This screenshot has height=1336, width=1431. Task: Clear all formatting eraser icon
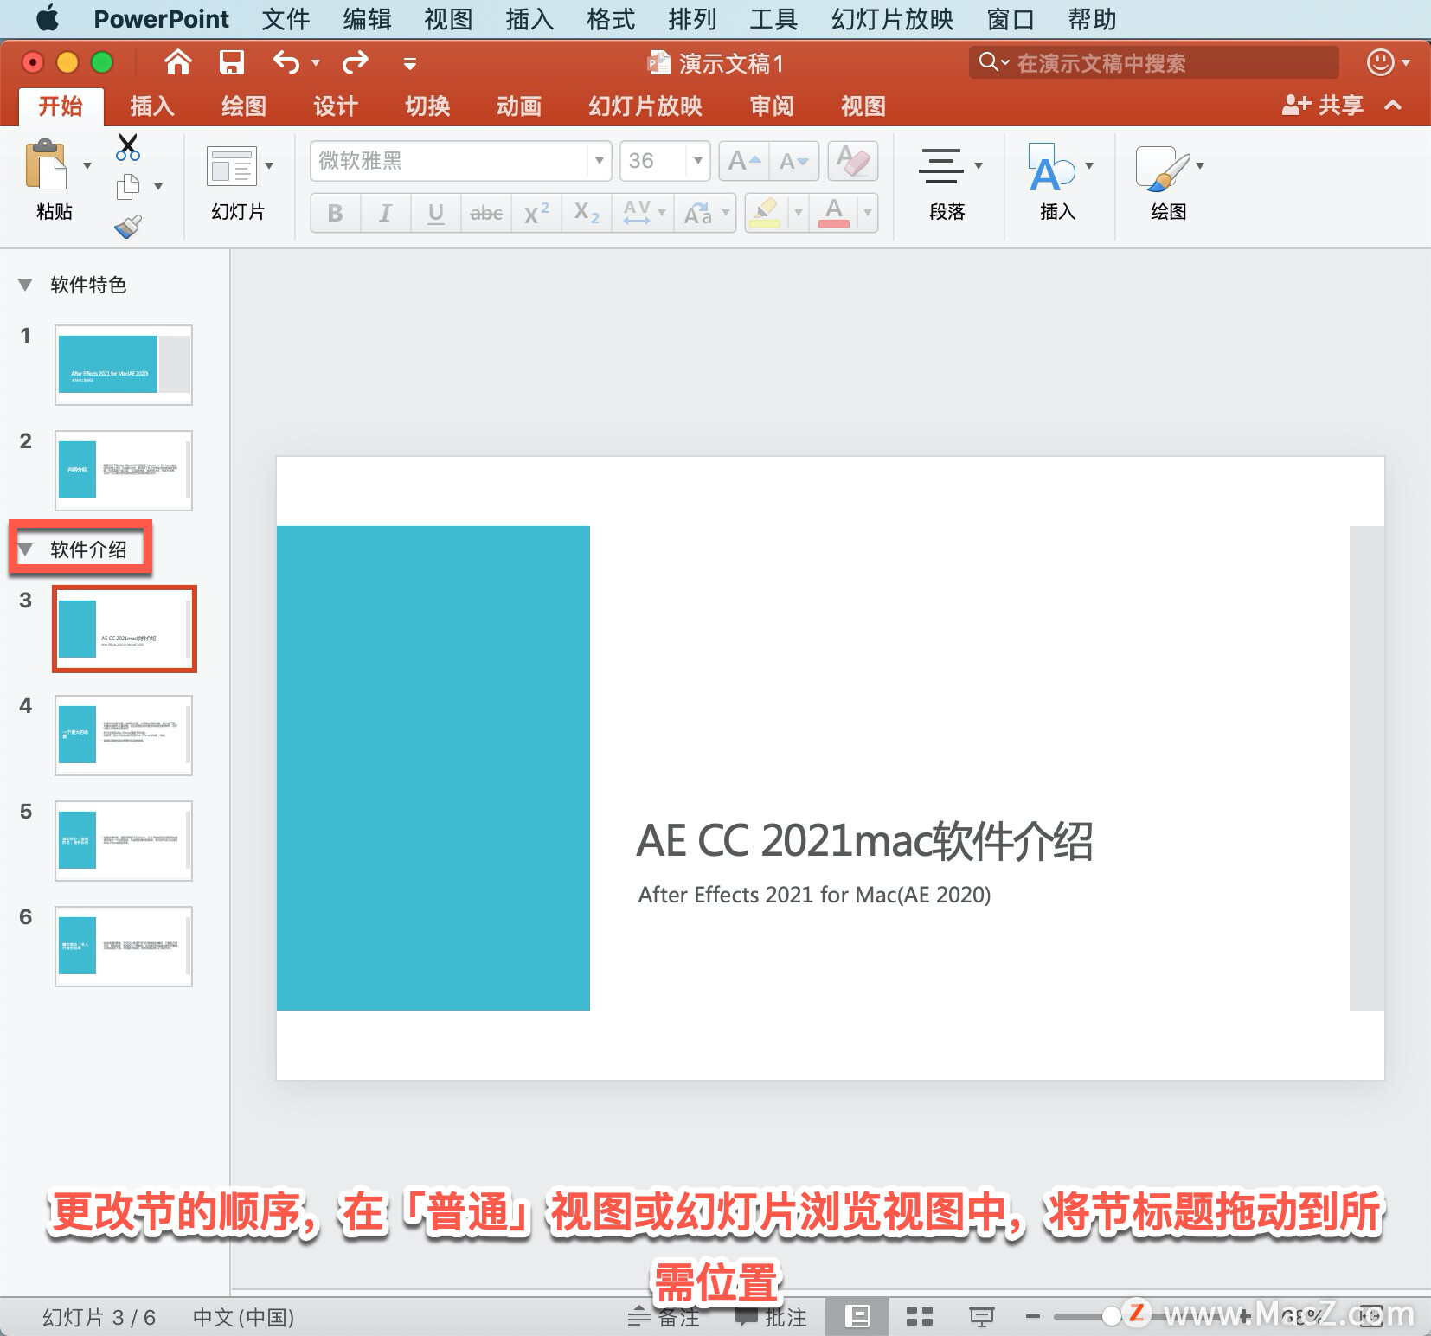click(x=853, y=161)
